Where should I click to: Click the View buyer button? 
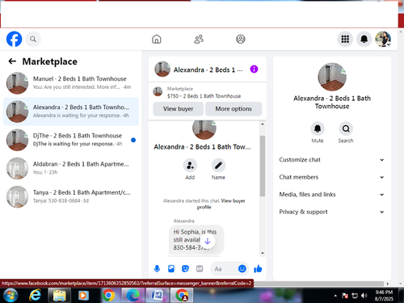click(x=178, y=109)
